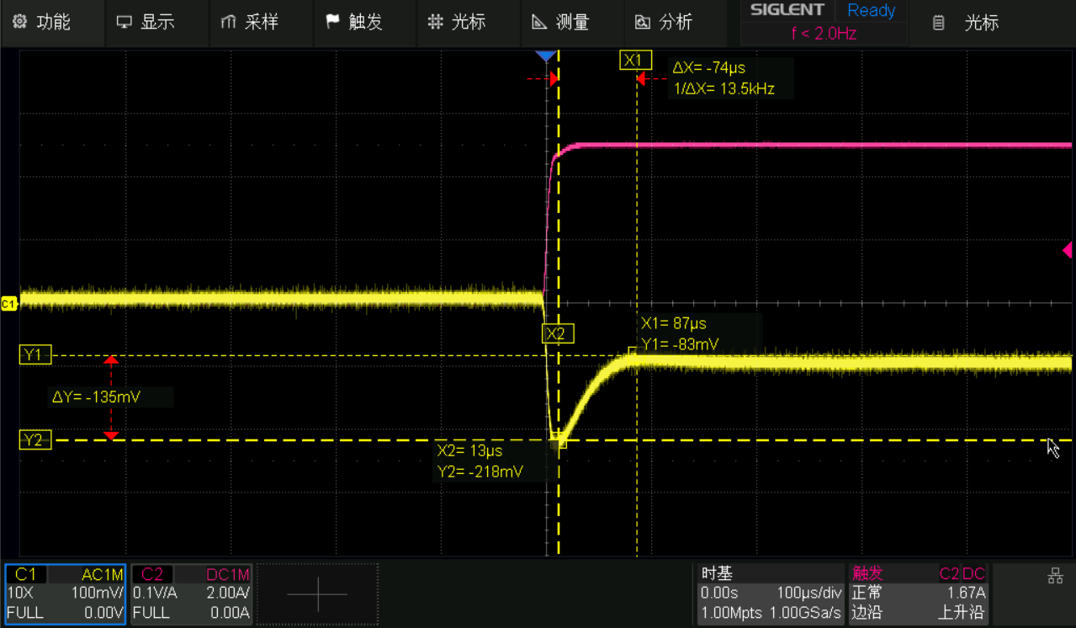Open the 光标 (Cursors) menu in toolbar

point(458,23)
